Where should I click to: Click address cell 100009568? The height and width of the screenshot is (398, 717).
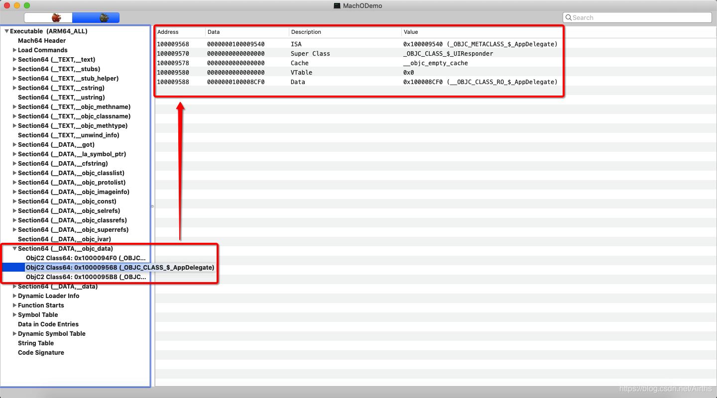coord(173,44)
